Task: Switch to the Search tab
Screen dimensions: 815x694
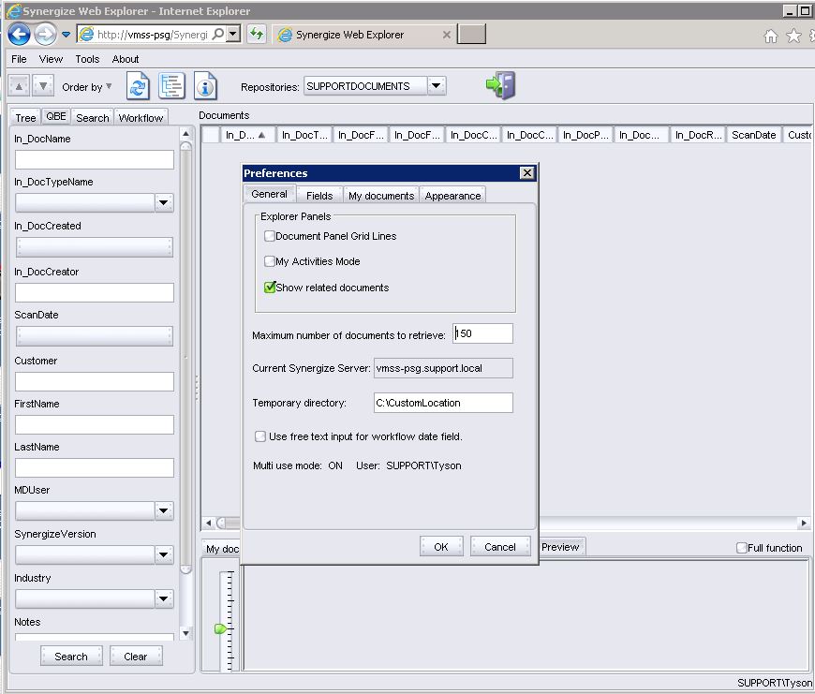Action: [93, 118]
